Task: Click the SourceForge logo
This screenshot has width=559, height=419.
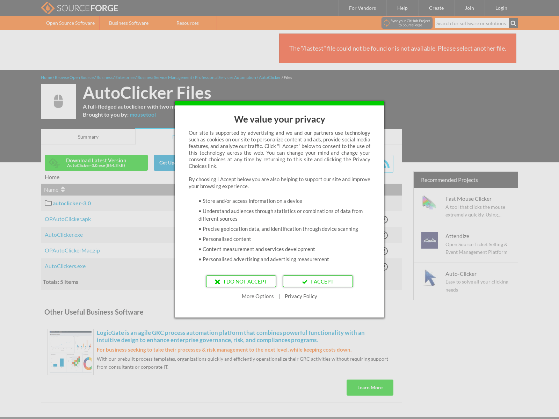Action: (x=80, y=8)
